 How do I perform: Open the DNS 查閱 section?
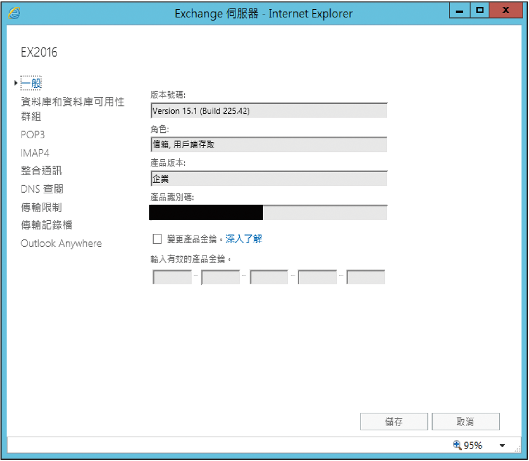[x=42, y=189]
